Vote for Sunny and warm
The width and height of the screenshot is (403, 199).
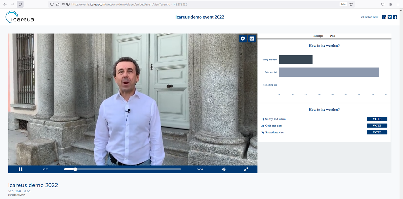(x=377, y=119)
